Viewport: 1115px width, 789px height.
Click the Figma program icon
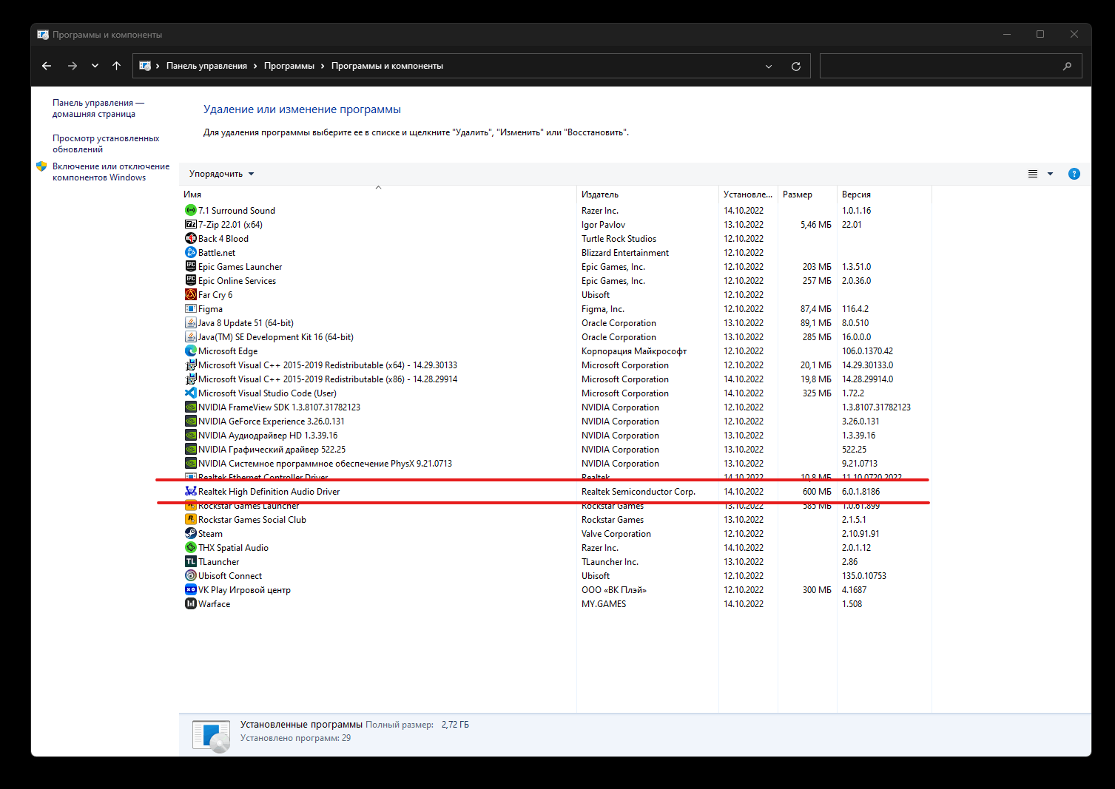pyautogui.click(x=191, y=309)
